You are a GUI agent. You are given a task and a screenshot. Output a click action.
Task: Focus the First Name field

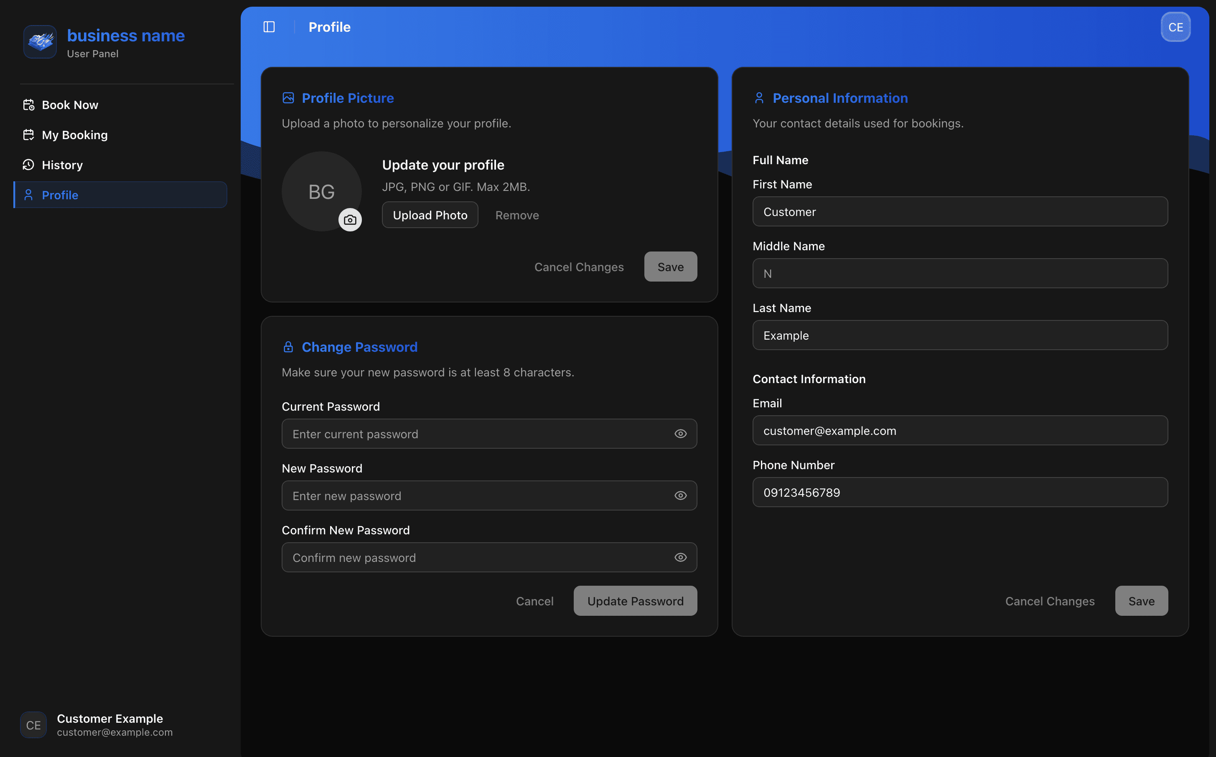(x=960, y=212)
